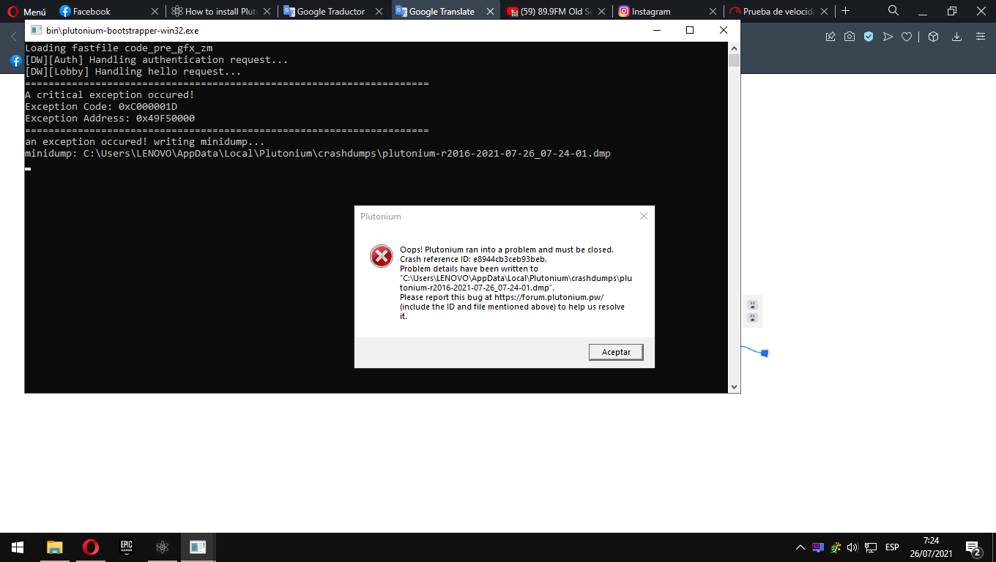
Task: Restore down the Opera browser window
Action: (952, 11)
